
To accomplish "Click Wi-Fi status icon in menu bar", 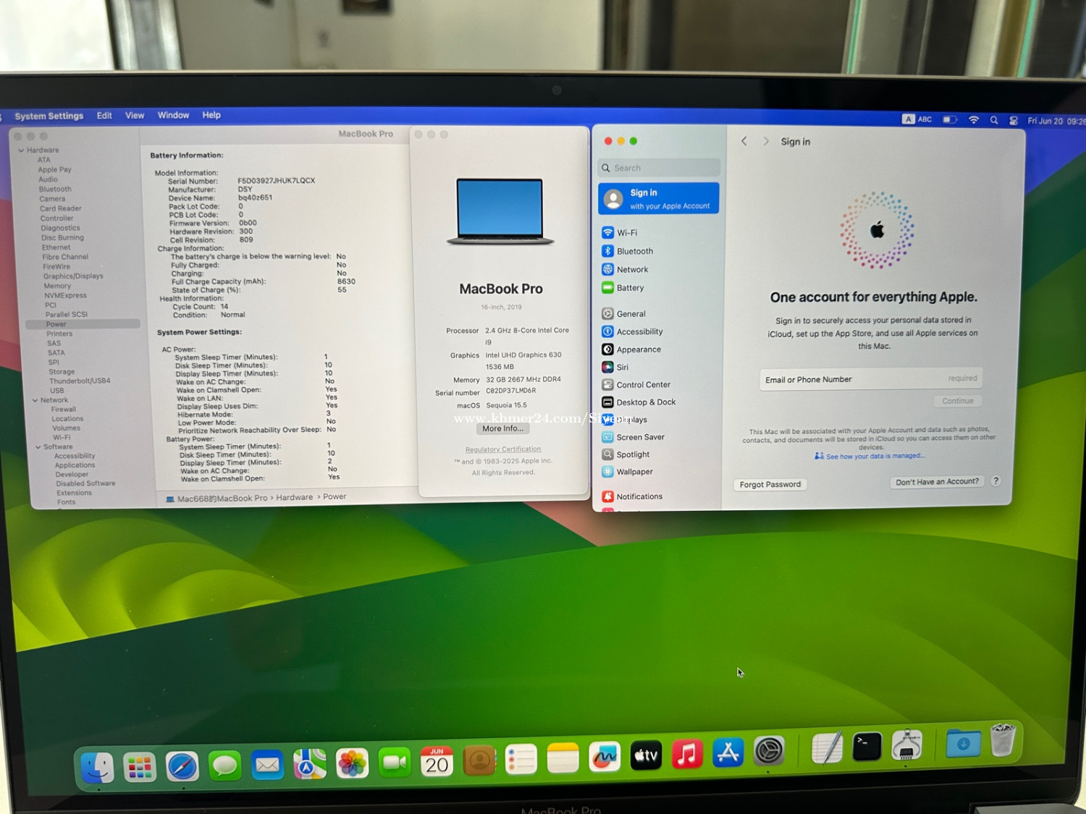I will pos(973,120).
